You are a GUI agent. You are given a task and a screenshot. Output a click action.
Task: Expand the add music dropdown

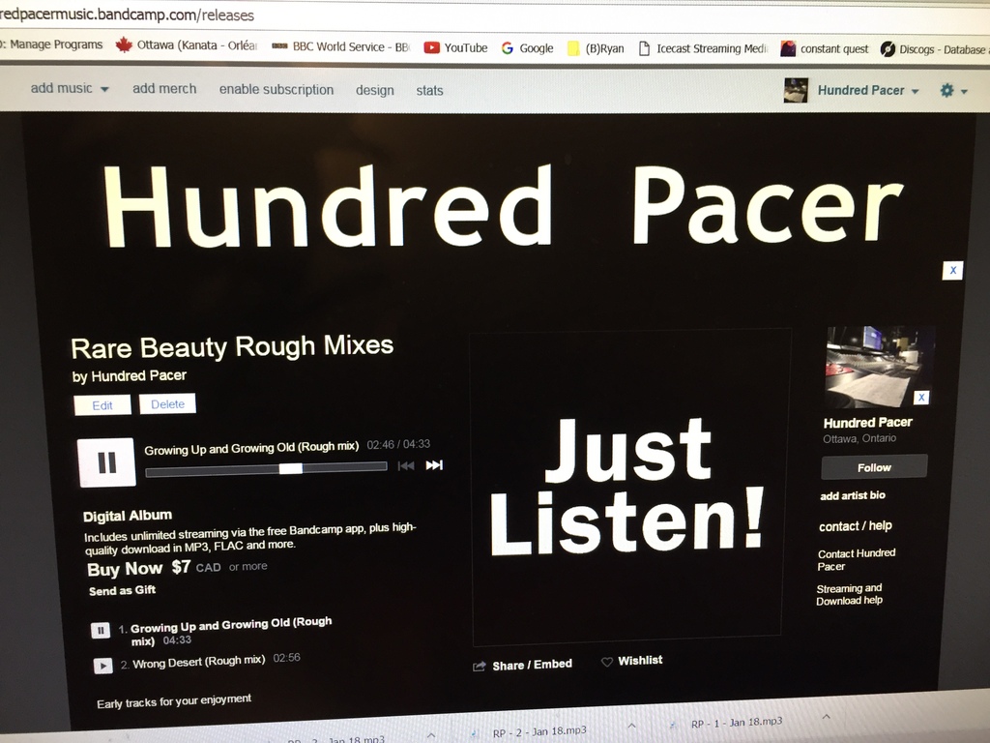[x=70, y=88]
